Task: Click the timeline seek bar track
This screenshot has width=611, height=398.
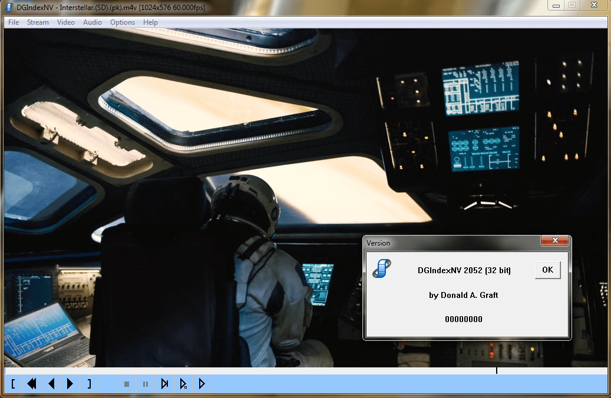Action: click(x=306, y=371)
